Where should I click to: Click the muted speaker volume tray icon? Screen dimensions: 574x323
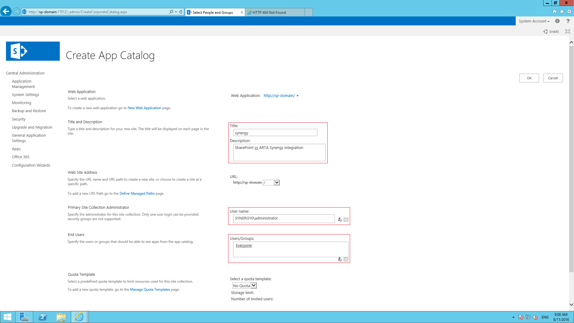pos(535,317)
